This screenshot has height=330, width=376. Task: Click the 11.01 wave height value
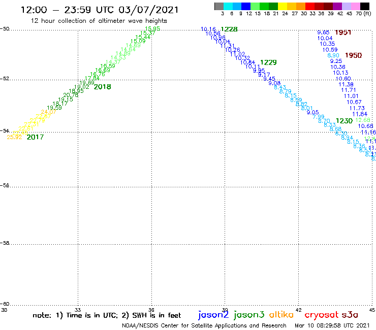[x=351, y=96]
